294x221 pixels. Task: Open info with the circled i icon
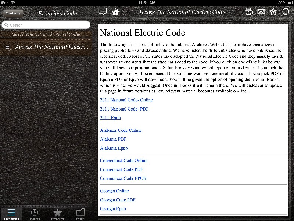(x=286, y=12)
